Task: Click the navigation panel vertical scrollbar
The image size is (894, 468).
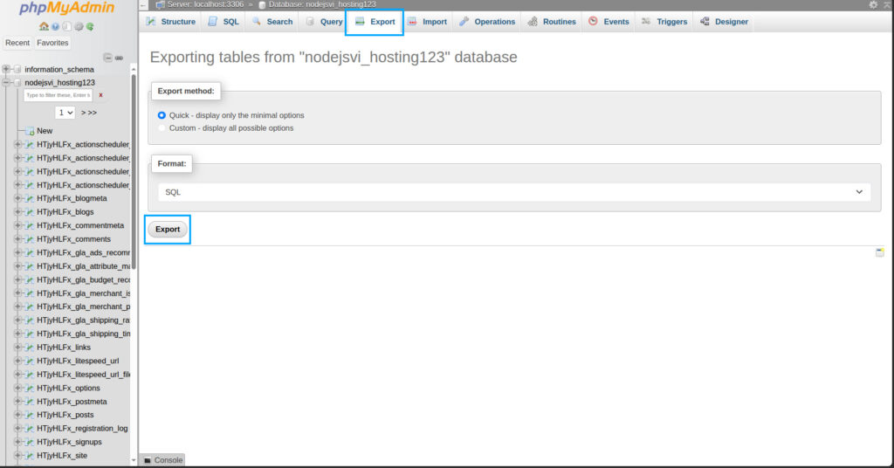Action: coord(134,171)
